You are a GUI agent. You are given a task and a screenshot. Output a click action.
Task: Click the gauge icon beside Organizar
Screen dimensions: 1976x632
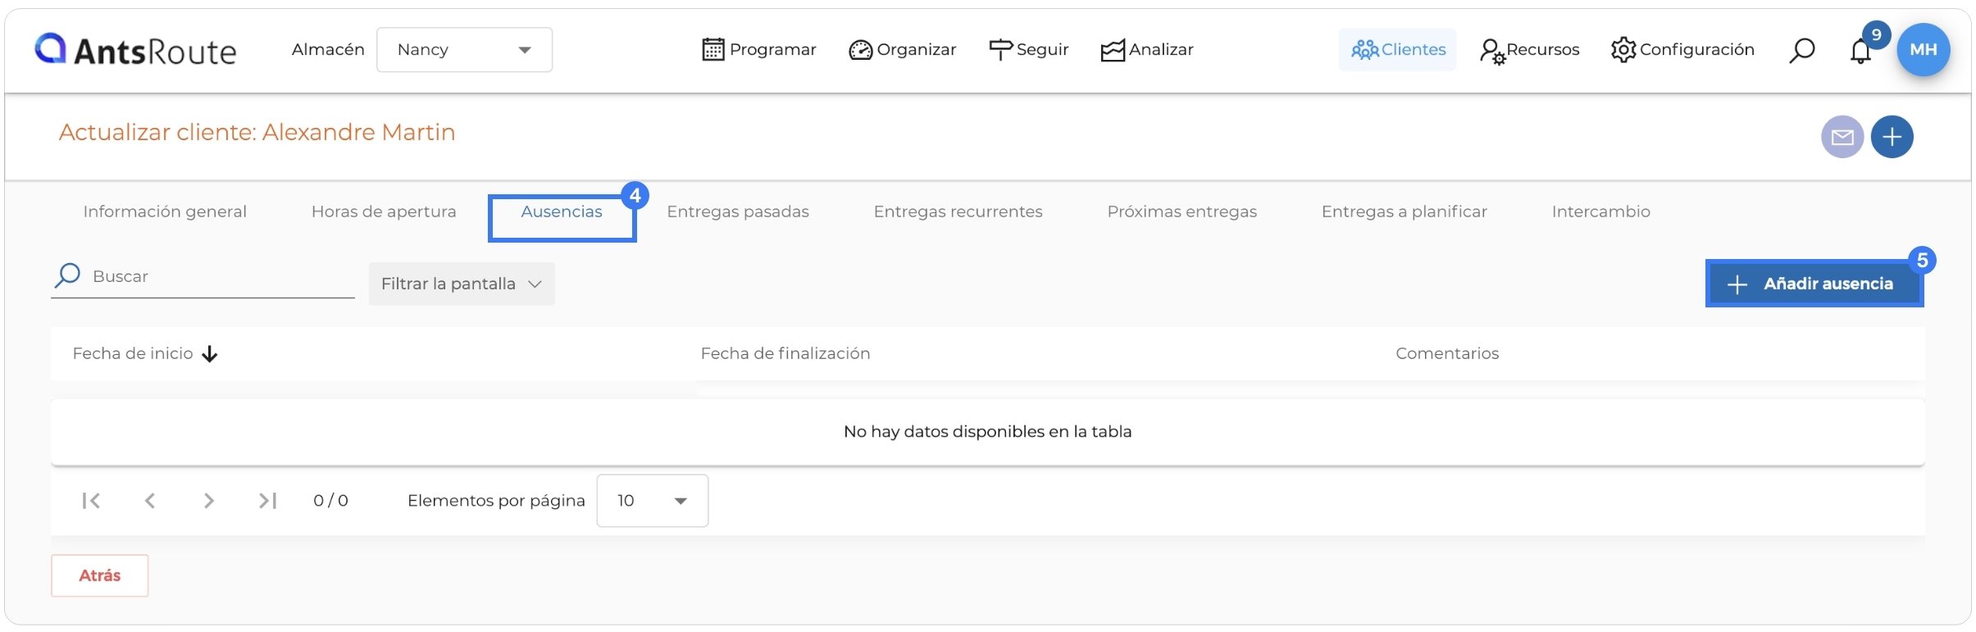tap(861, 51)
